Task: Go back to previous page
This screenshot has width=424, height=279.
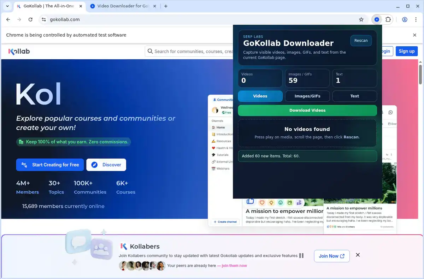Action: [x=8, y=20]
